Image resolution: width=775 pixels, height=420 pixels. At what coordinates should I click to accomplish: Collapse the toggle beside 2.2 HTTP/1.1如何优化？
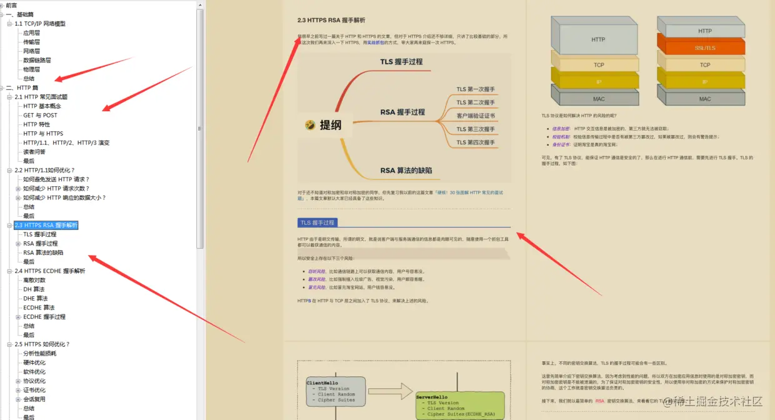click(x=10, y=170)
